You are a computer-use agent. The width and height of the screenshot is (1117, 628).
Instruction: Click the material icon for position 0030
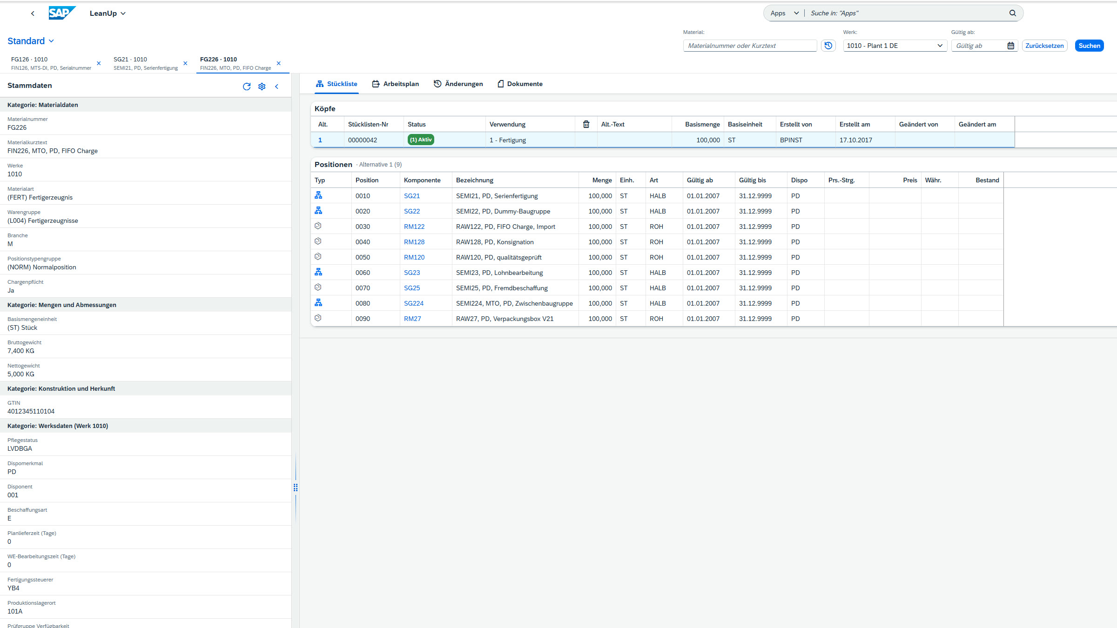(318, 226)
